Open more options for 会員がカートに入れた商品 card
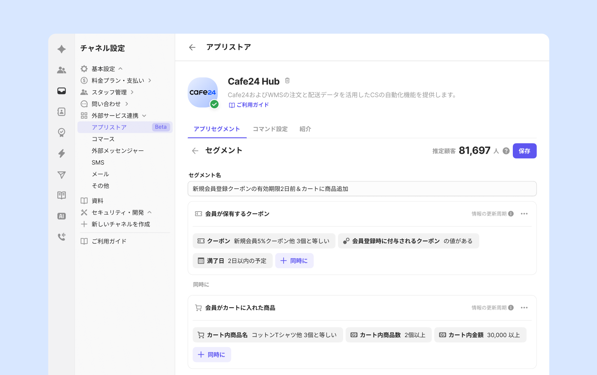Viewport: 597px width, 375px height. pos(524,308)
